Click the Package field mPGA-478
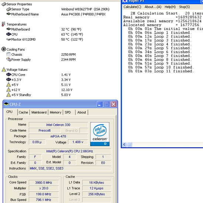Screen dimensions: 203x203 pos(58,136)
